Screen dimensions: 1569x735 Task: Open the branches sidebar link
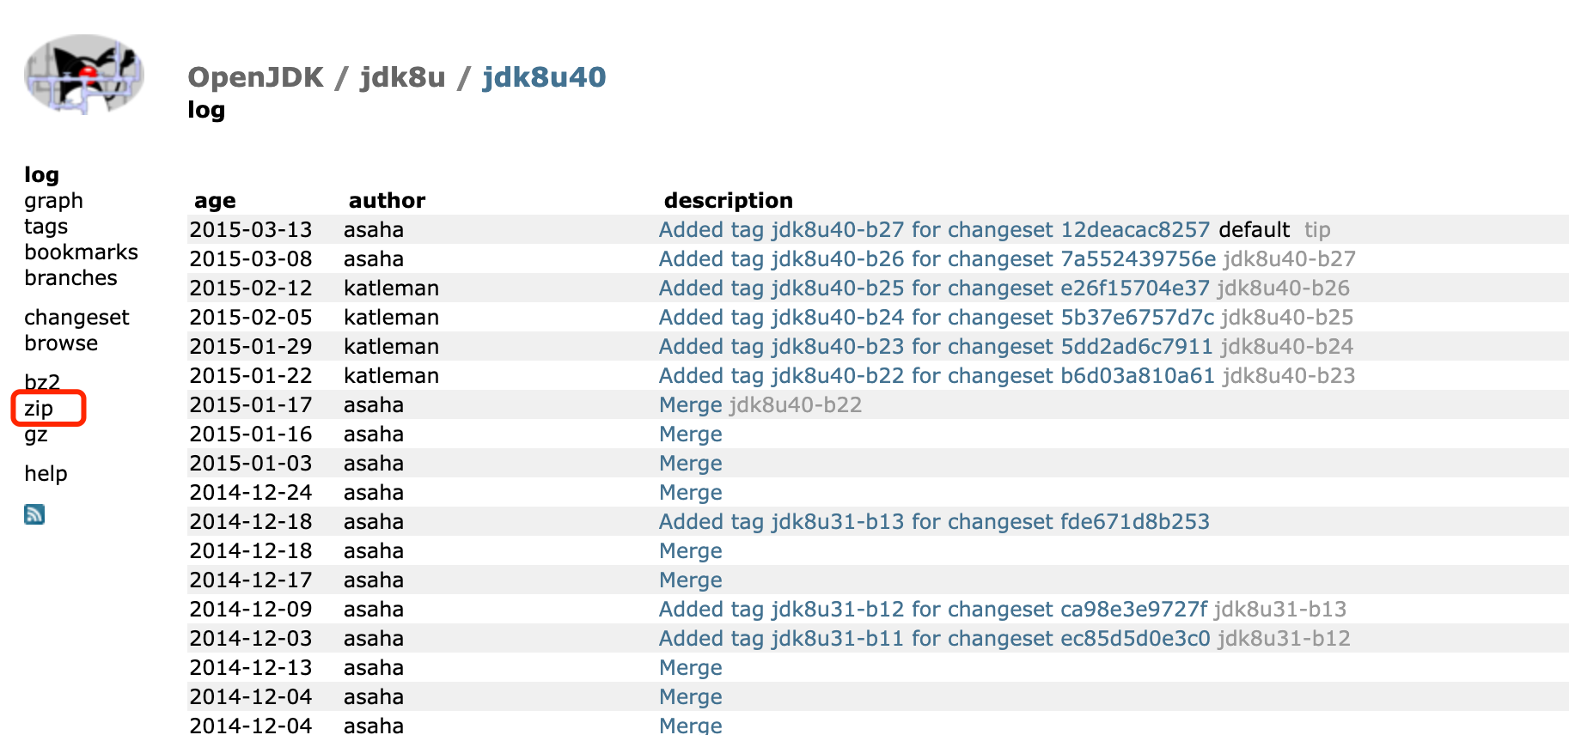tap(70, 278)
